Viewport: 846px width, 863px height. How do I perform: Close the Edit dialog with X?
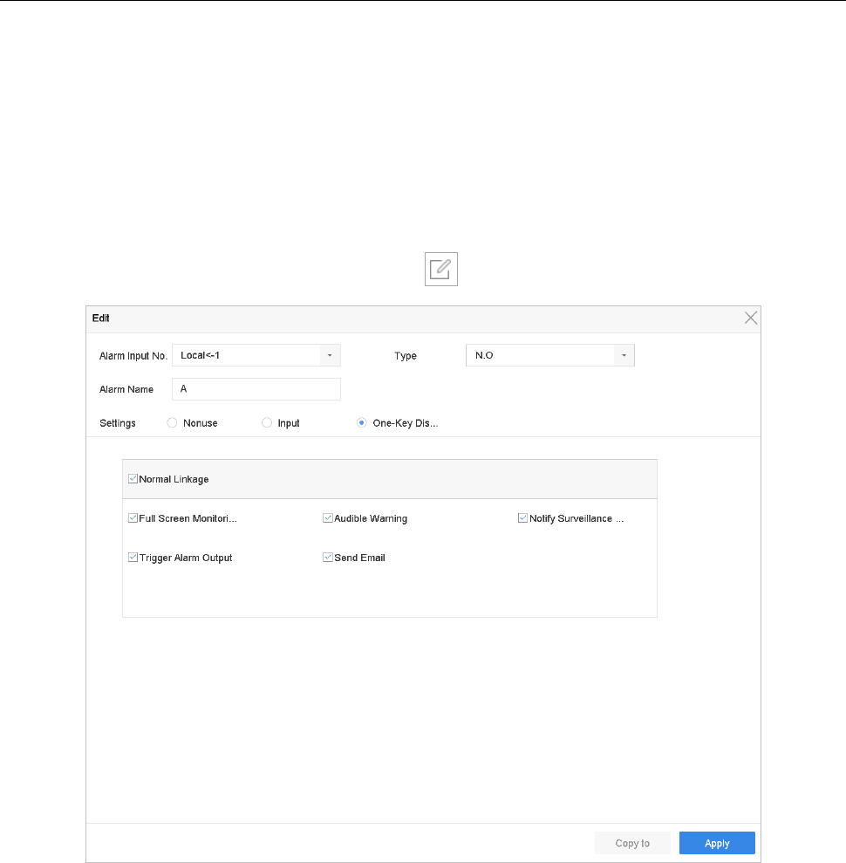click(x=750, y=318)
